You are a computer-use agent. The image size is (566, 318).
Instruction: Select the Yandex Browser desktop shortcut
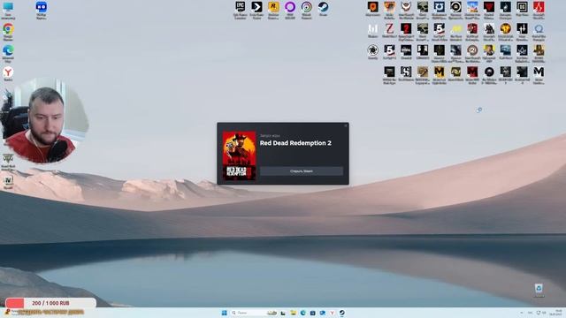[x=8, y=72]
